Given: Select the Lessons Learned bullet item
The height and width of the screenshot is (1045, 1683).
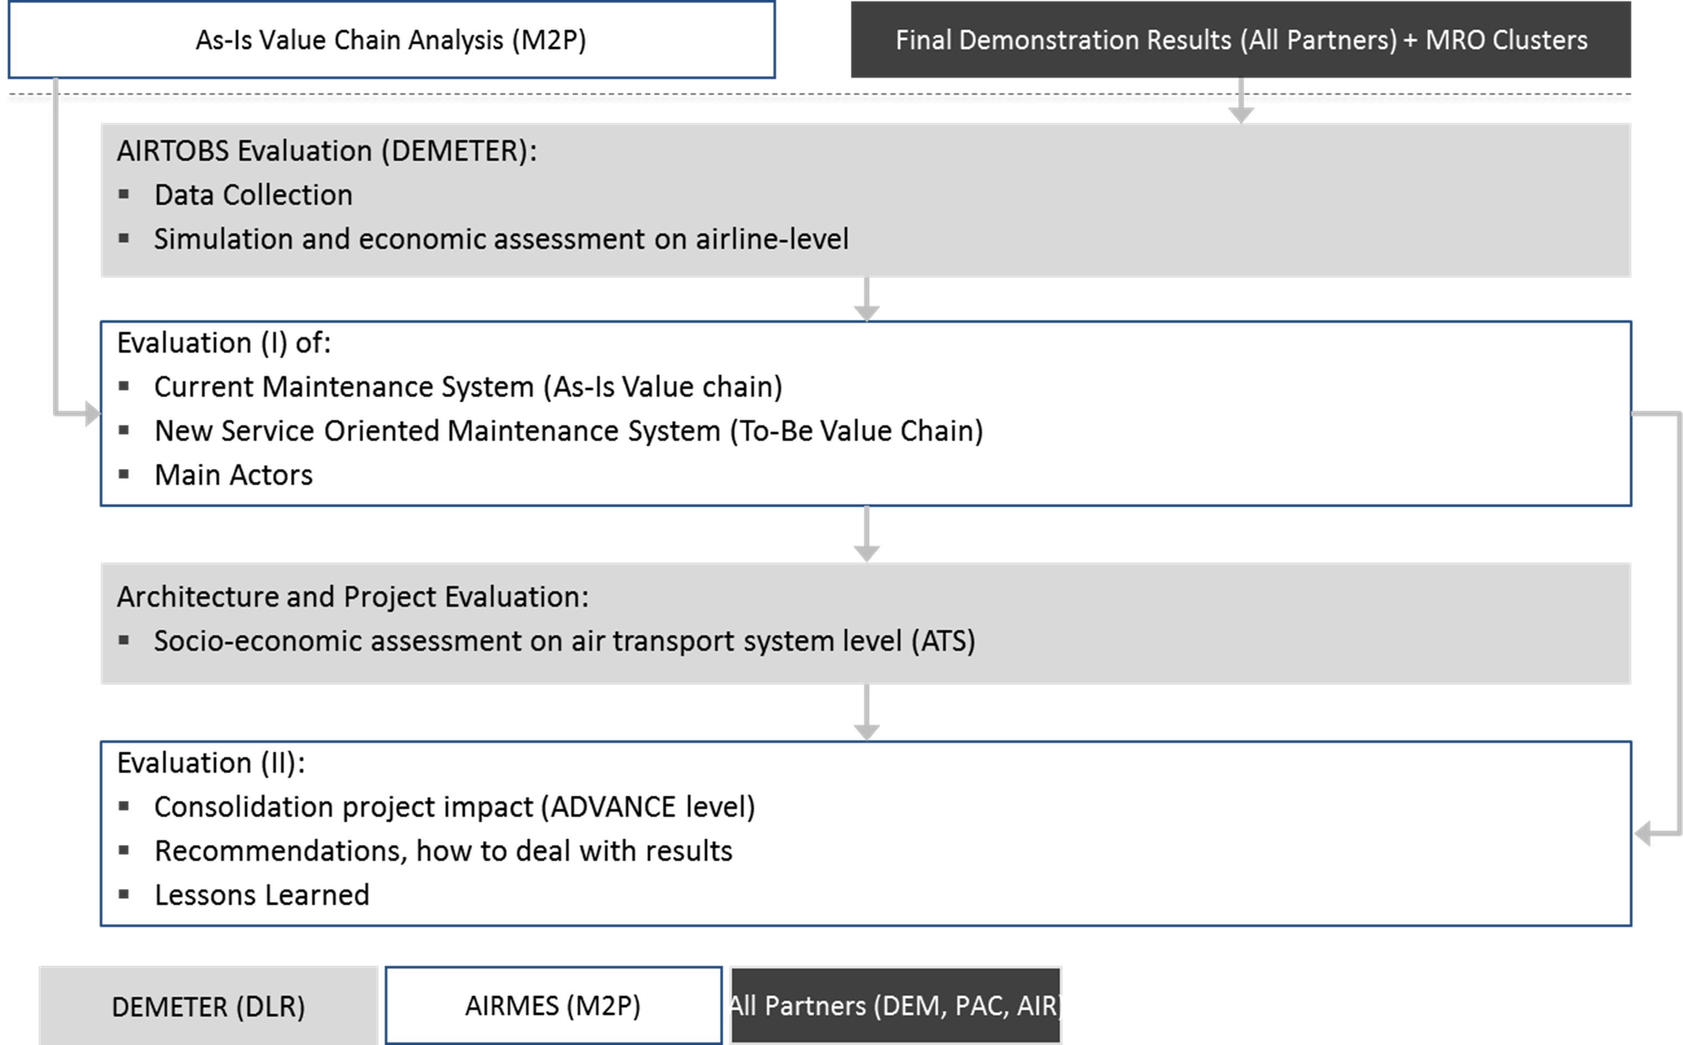Looking at the screenshot, I should tap(262, 896).
